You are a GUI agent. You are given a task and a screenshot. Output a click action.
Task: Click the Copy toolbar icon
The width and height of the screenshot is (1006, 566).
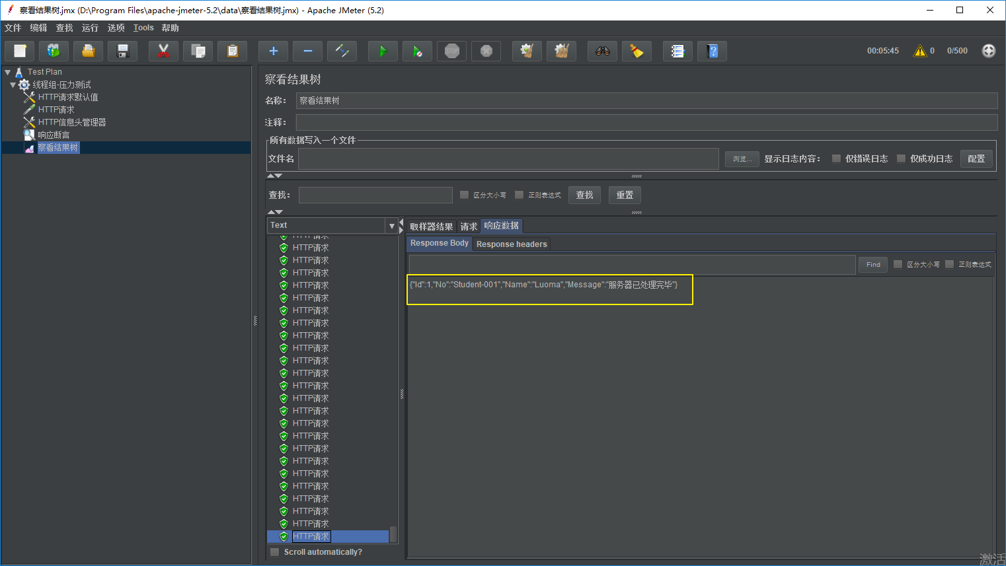tap(198, 51)
